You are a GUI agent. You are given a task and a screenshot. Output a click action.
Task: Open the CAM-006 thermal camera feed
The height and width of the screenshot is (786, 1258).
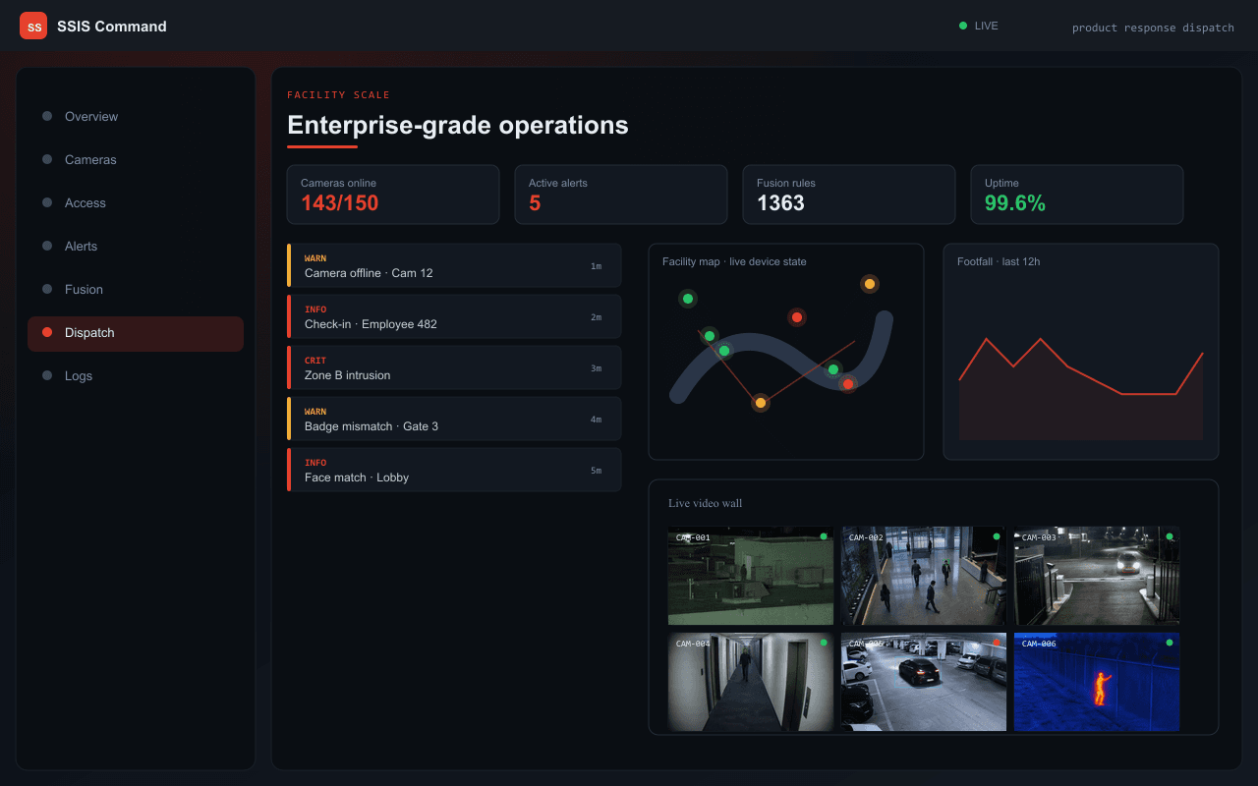1097,682
